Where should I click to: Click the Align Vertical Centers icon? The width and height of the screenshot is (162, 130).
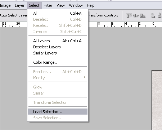click(136, 15)
